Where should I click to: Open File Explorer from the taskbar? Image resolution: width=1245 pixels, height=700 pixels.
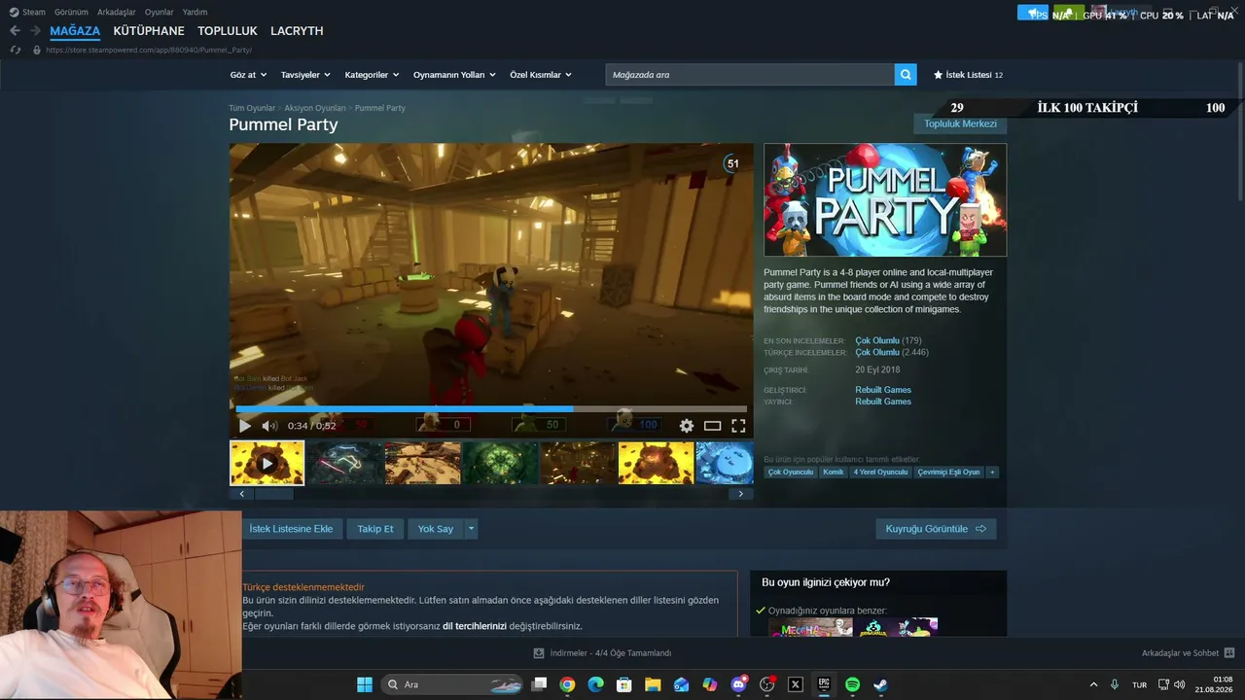(653, 684)
